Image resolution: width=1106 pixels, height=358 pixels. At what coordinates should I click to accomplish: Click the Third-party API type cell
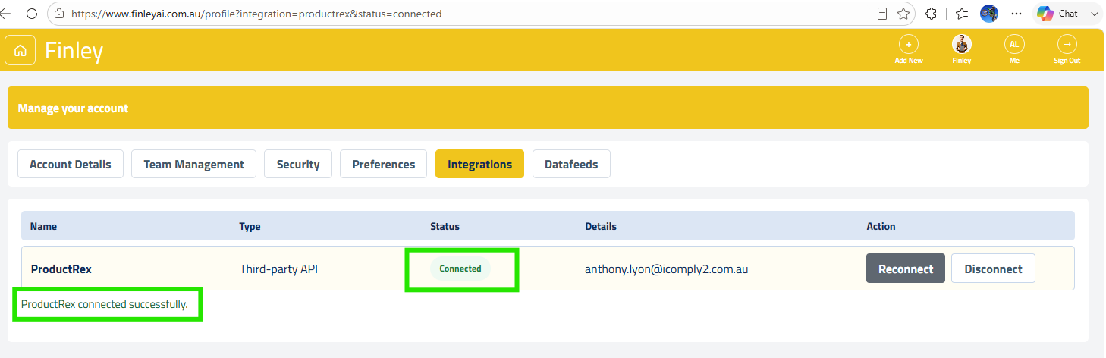tap(278, 268)
